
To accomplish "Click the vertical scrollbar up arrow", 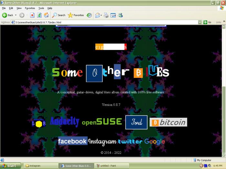I will pyautogui.click(x=224, y=27).
